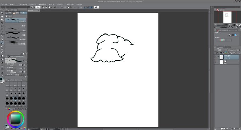
Task: Open the レイヤー (Layer) menu
Action: (33, 4)
